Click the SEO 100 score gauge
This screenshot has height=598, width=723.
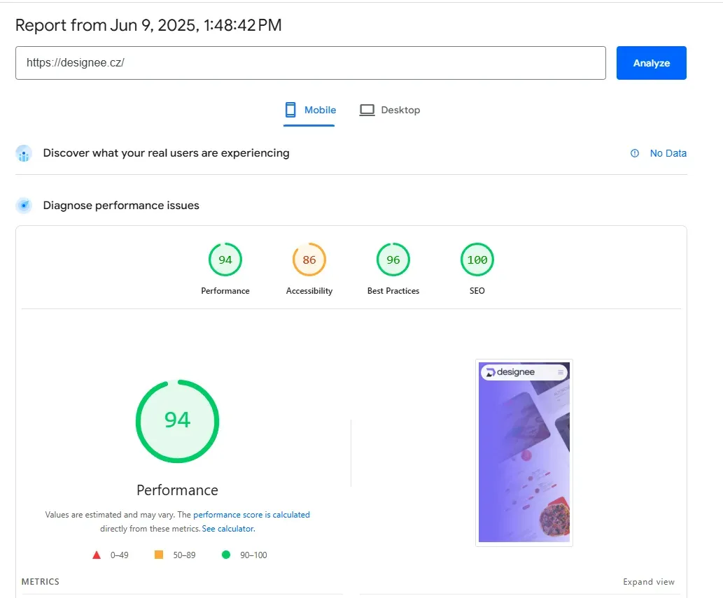point(477,259)
